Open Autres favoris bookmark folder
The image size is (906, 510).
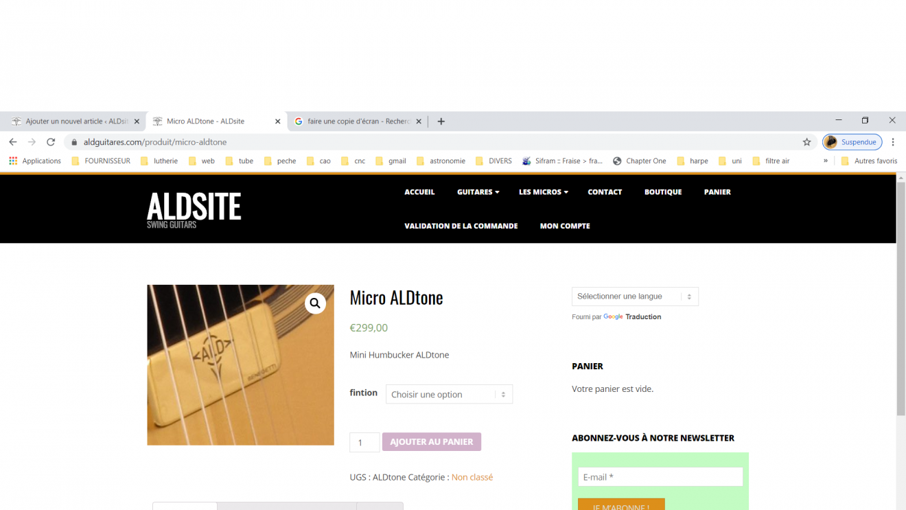pos(869,161)
